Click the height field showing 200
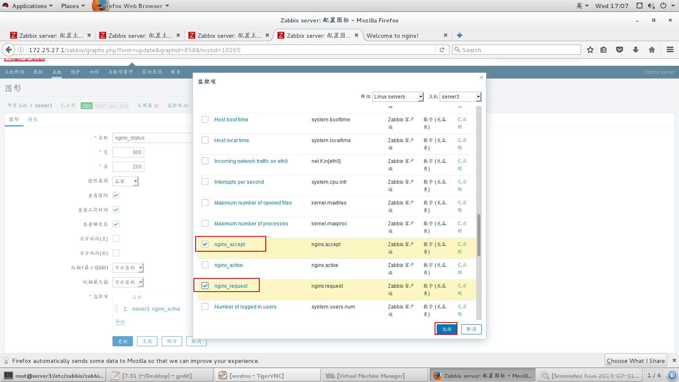This screenshot has height=382, width=679. 128,167
